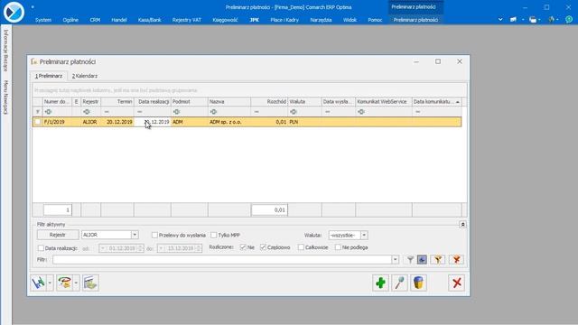This screenshot has width=578, height=325.
Task: Uncheck the Rozliczone Nie checkbox
Action: tap(243, 247)
